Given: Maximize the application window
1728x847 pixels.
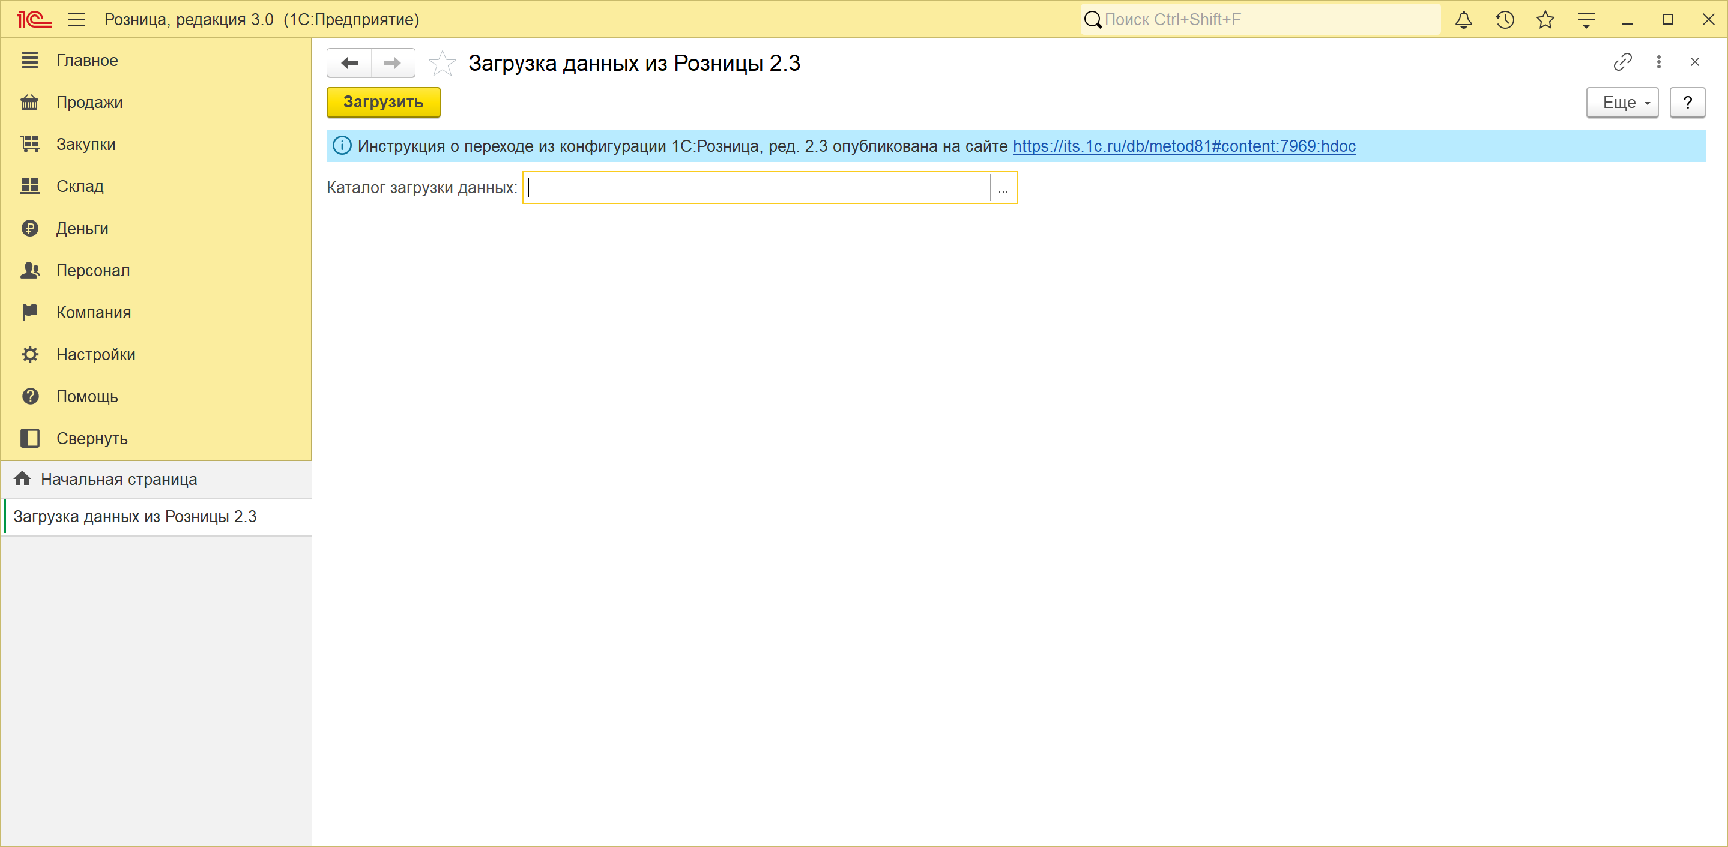Looking at the screenshot, I should point(1667,19).
